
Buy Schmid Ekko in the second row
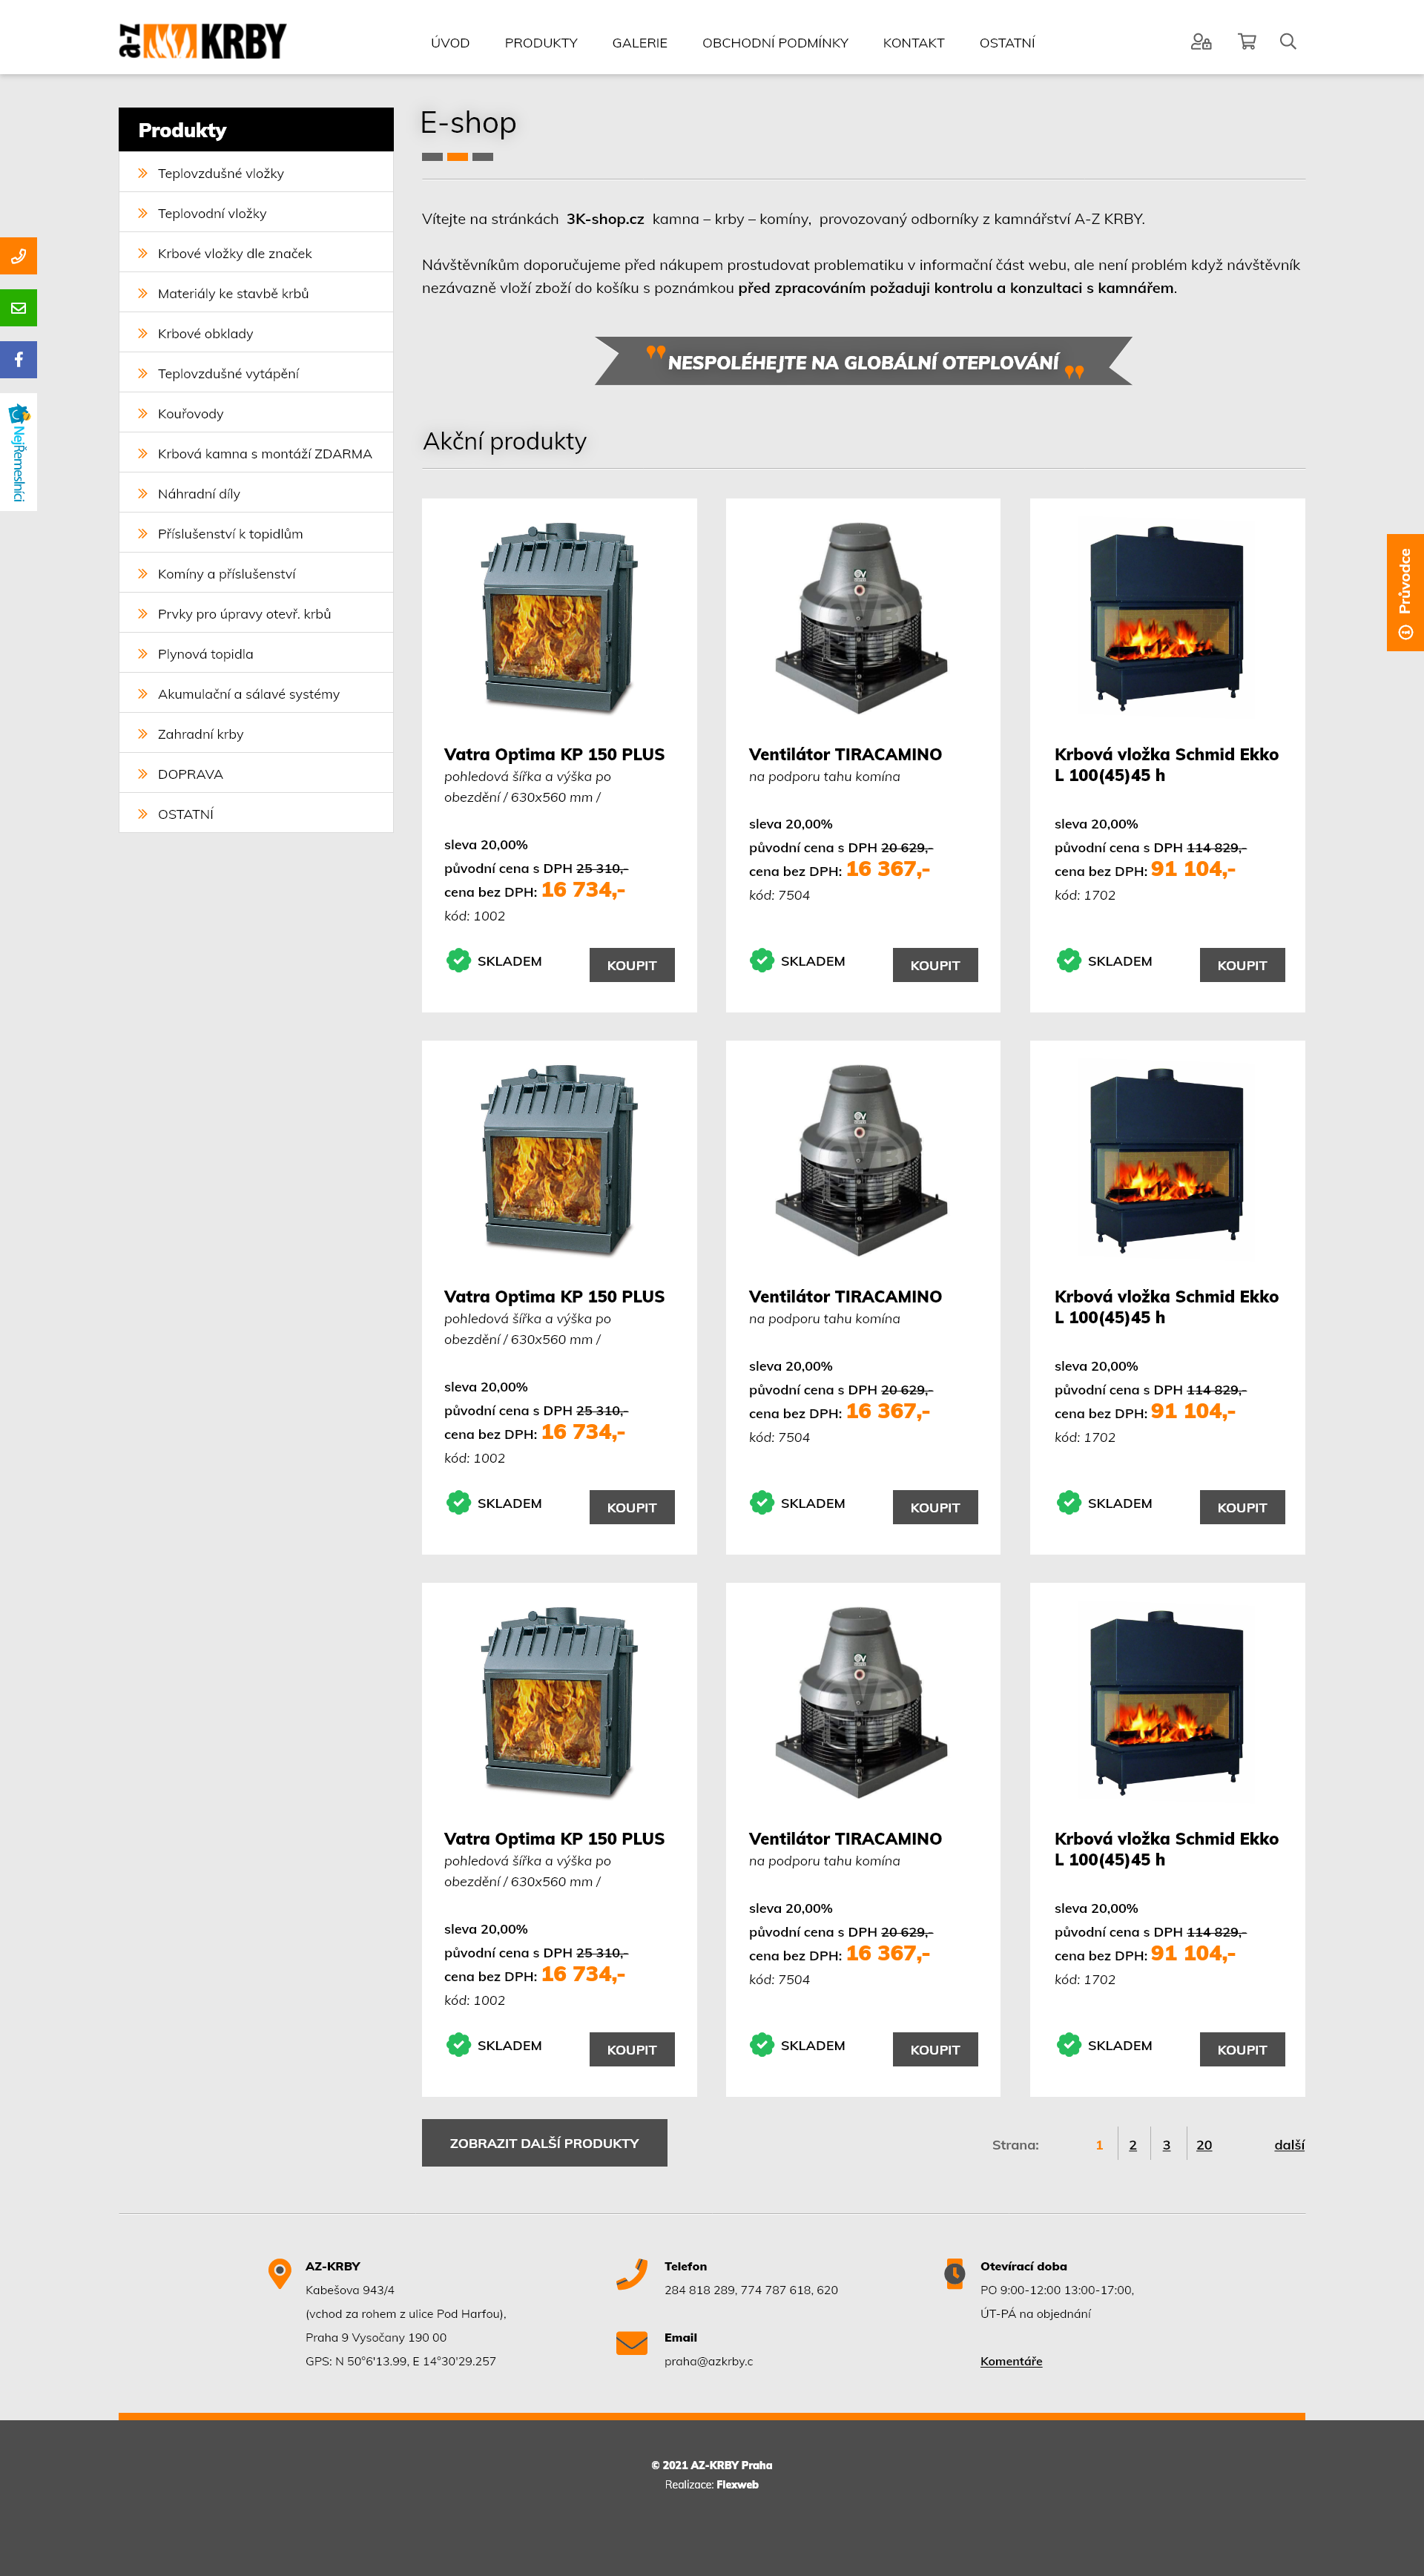click(x=1242, y=1507)
